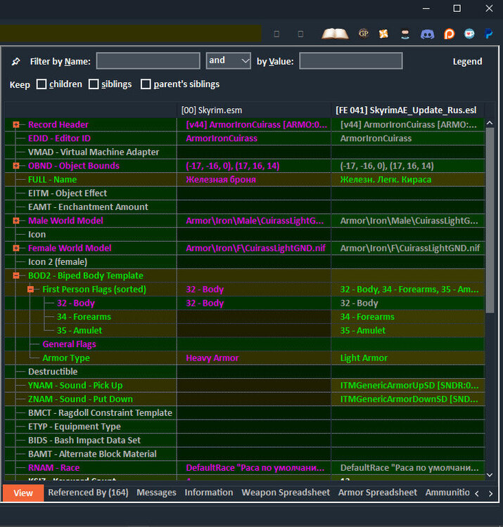
Task: Open the GitHub icon in toolbar
Action: coord(405,34)
